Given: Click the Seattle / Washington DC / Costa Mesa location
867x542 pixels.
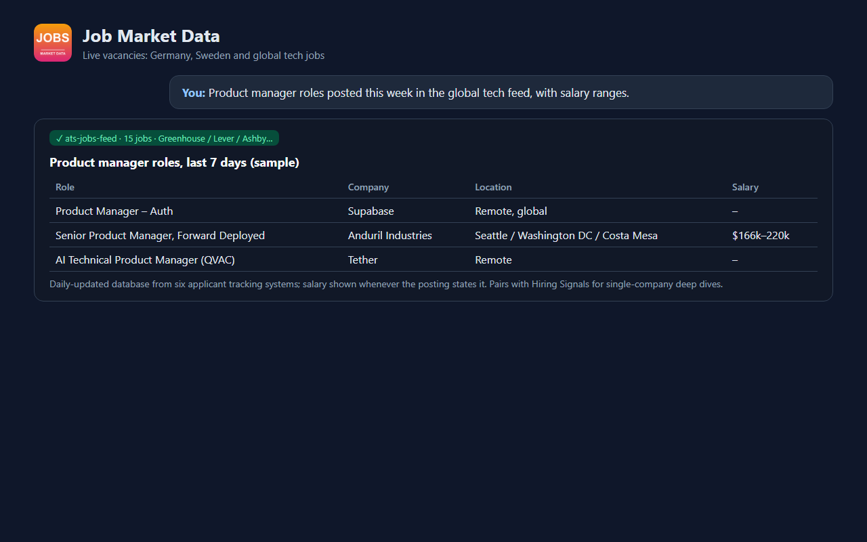Looking at the screenshot, I should pos(566,236).
